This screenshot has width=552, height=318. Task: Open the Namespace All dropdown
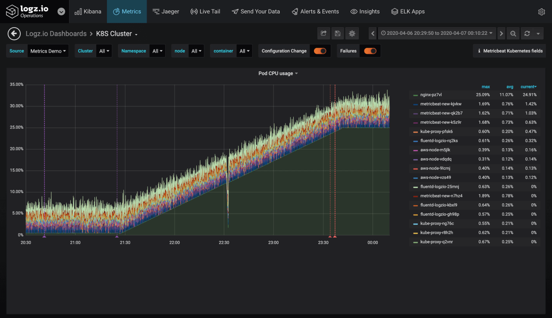[157, 51]
